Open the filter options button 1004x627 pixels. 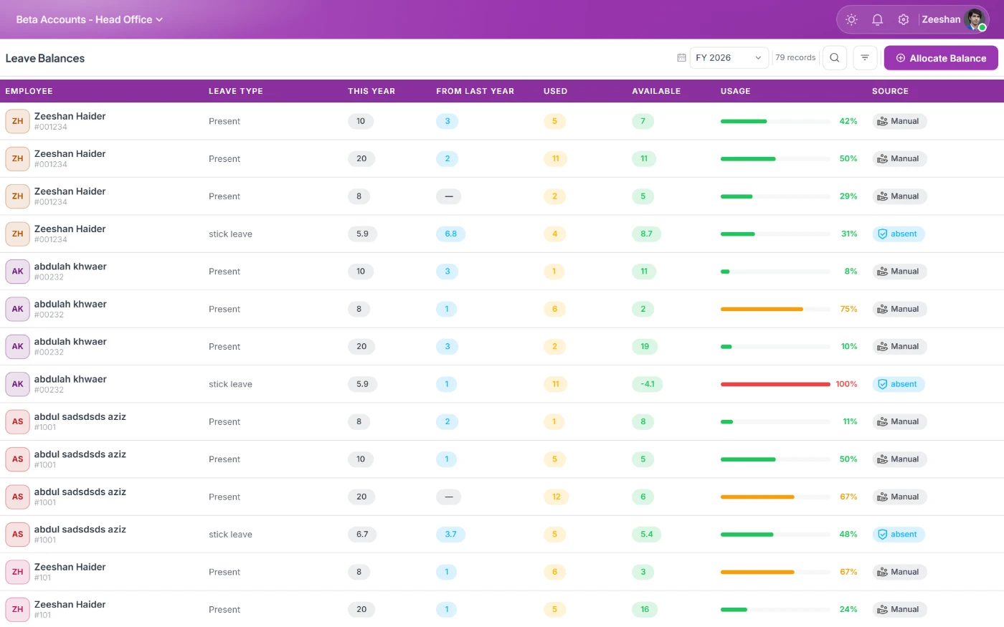coord(865,58)
